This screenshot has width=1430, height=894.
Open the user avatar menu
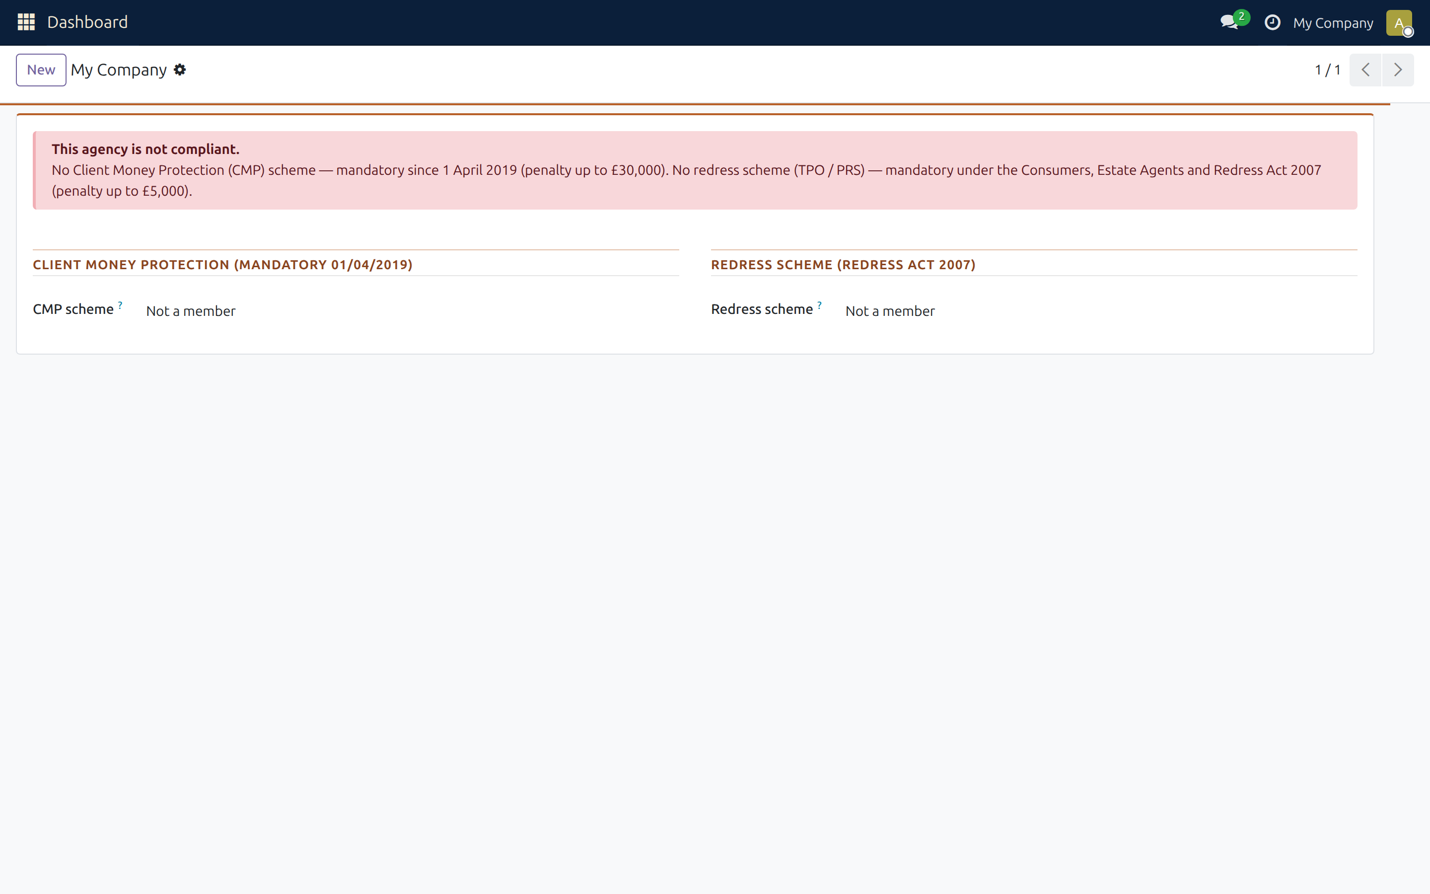1399,23
